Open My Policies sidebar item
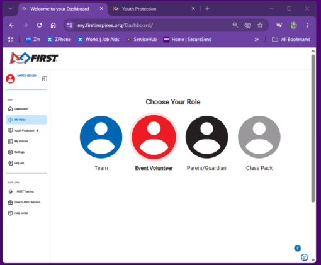The height and width of the screenshot is (265, 321). [26, 141]
